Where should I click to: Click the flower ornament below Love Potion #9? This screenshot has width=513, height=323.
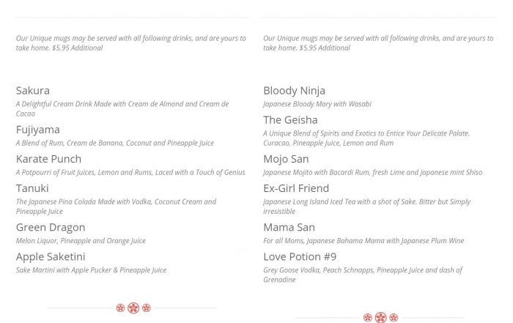pos(380,317)
